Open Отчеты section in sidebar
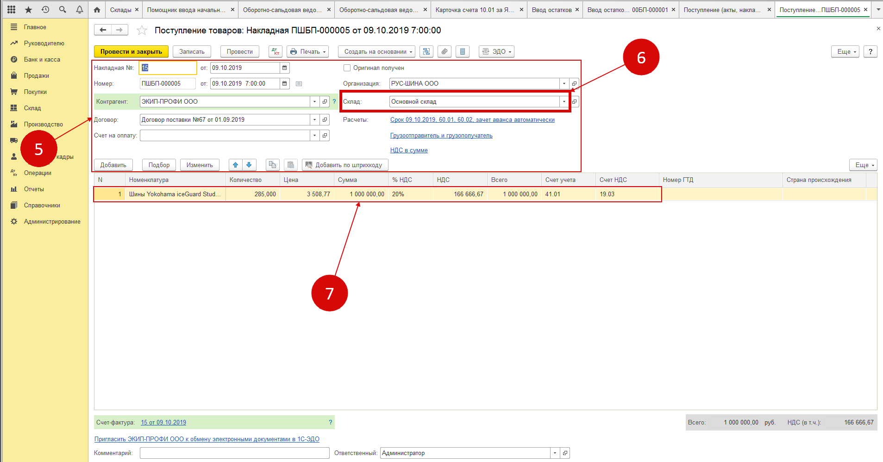883x462 pixels. pos(34,189)
